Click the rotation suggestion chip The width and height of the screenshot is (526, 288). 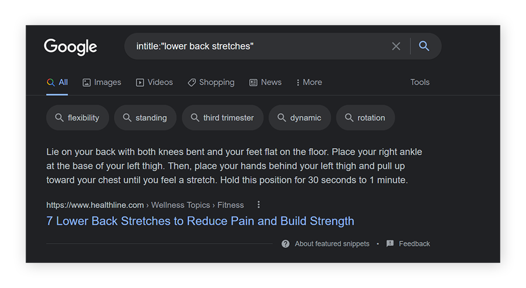(x=365, y=118)
